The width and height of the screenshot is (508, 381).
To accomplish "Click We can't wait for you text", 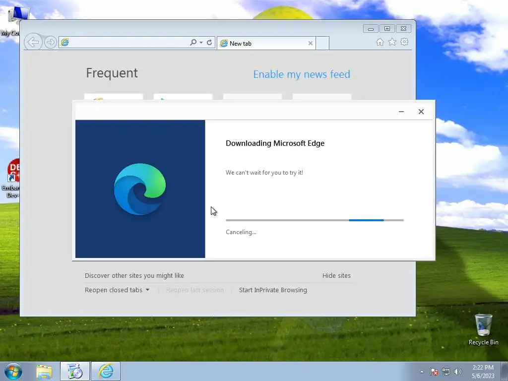I will tap(264, 173).
